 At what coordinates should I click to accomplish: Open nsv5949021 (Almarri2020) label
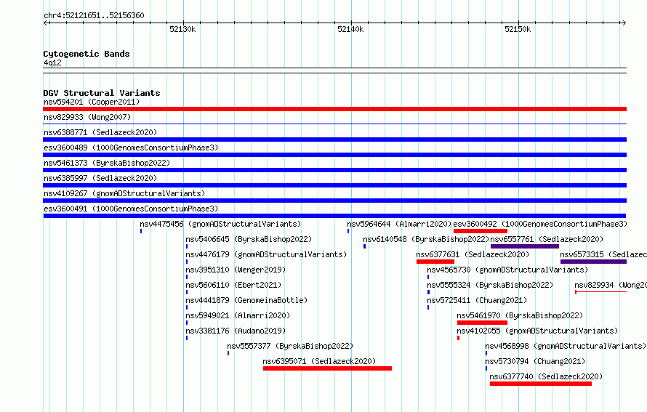pyautogui.click(x=238, y=315)
